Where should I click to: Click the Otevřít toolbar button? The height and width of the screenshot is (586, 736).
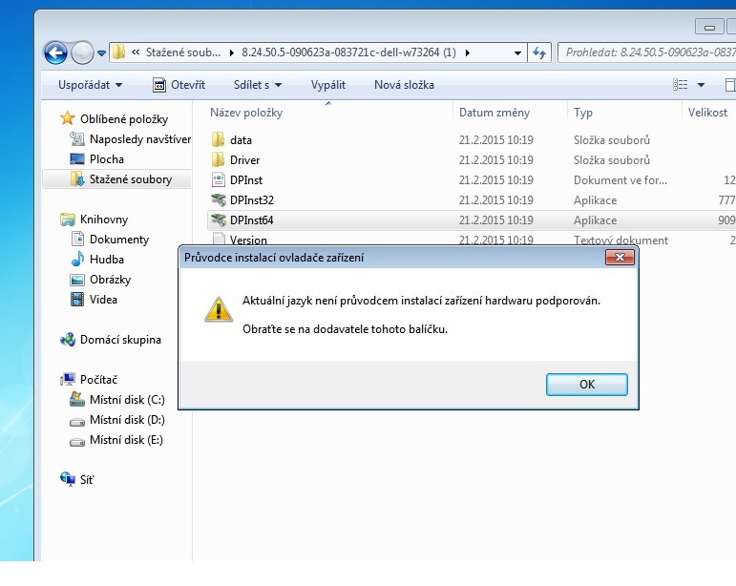click(x=179, y=85)
